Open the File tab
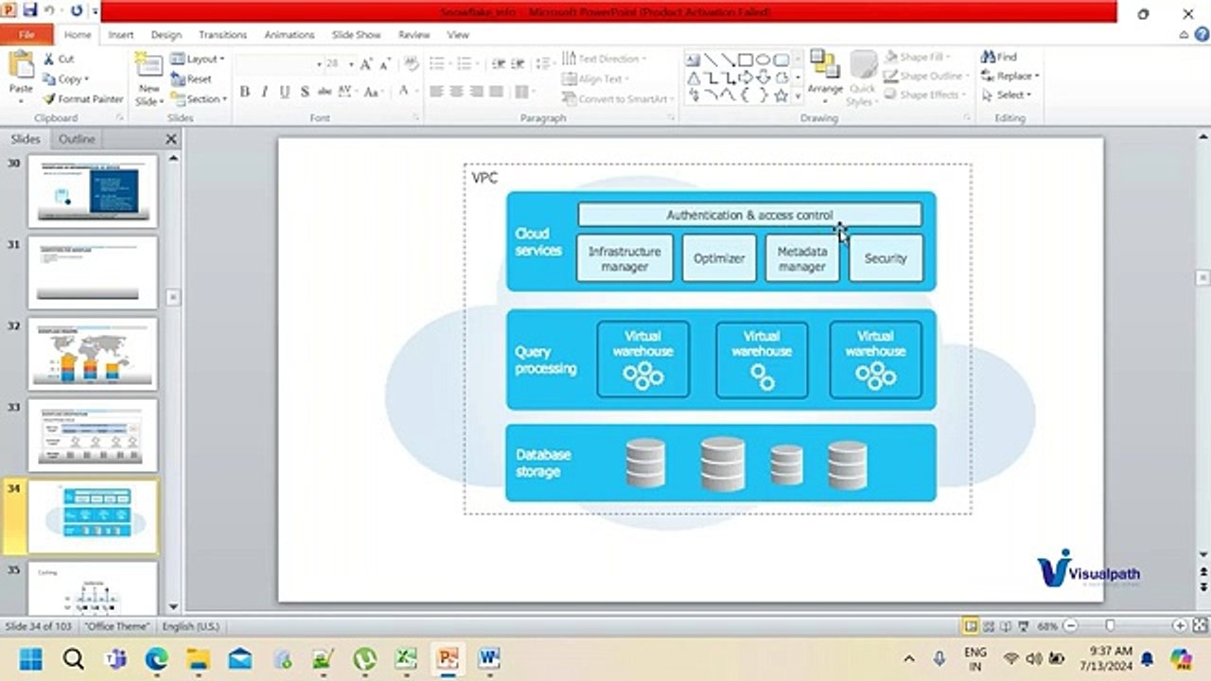This screenshot has height=681, width=1211. point(26,34)
